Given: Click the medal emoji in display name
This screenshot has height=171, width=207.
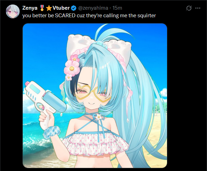Looking at the screenshot, I should coord(42,8).
